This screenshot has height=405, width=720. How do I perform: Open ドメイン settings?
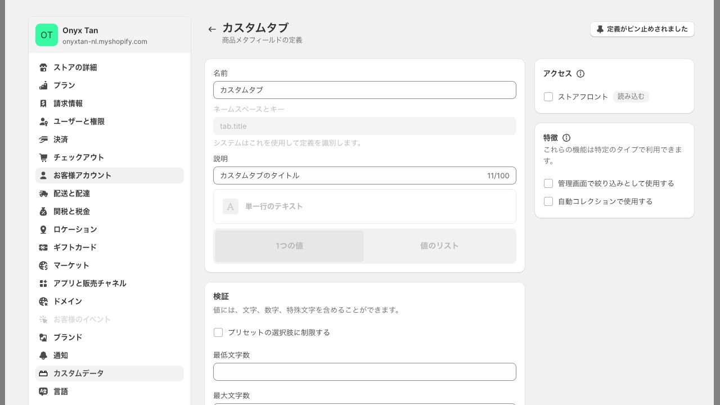[x=110, y=301]
